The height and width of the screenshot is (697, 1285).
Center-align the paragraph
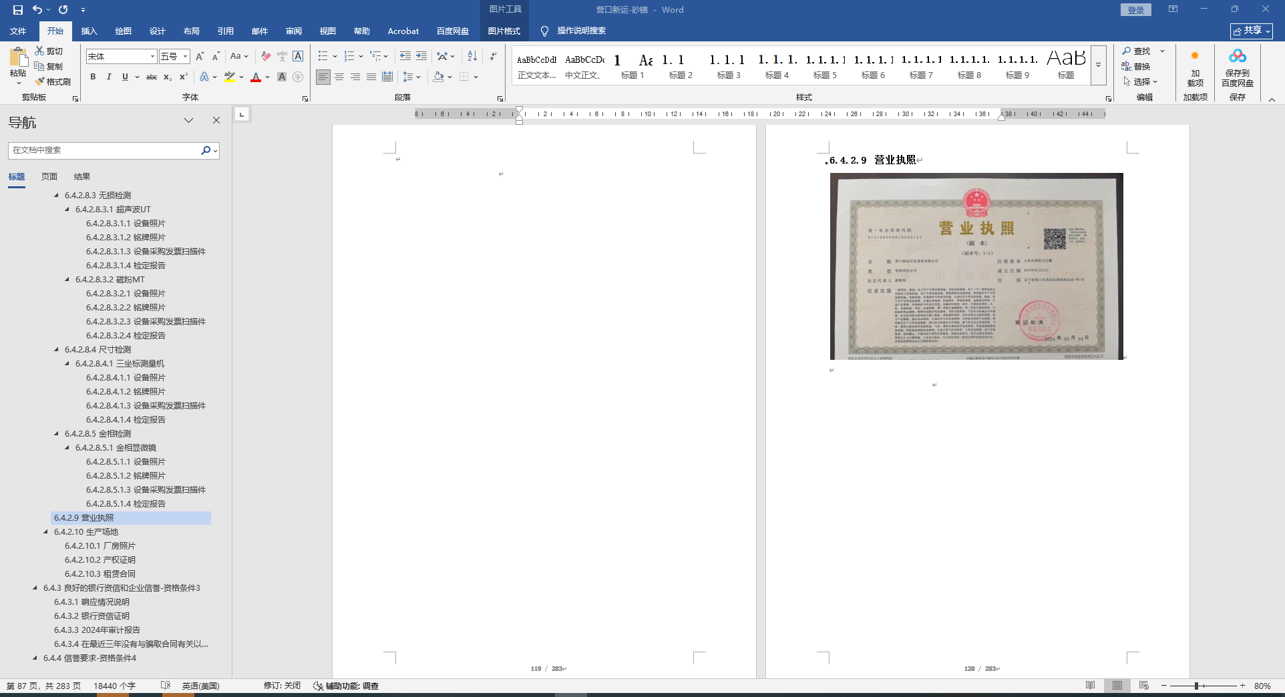click(339, 77)
